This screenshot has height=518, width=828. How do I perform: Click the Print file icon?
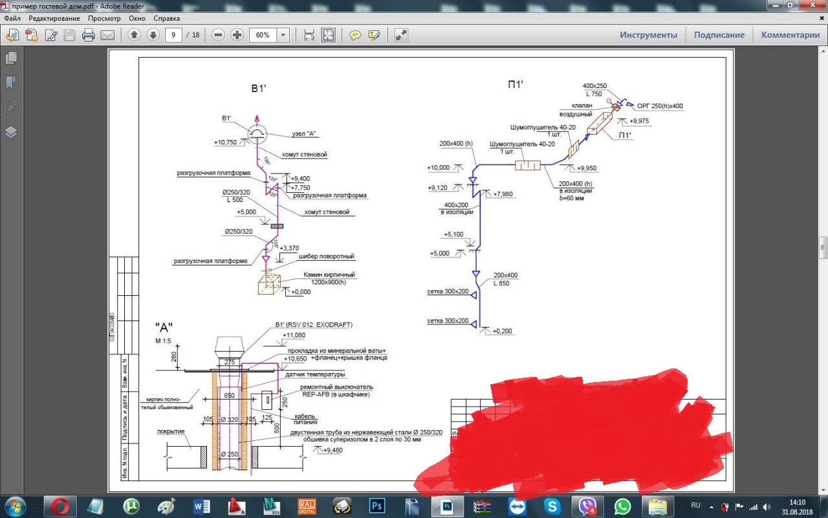click(89, 35)
